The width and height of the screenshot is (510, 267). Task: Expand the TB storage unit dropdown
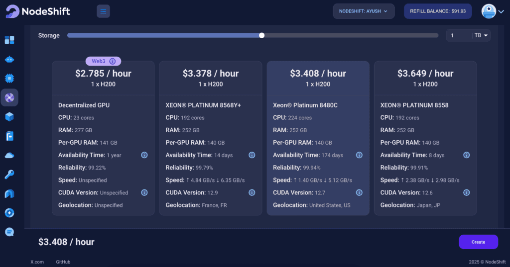[x=482, y=35]
